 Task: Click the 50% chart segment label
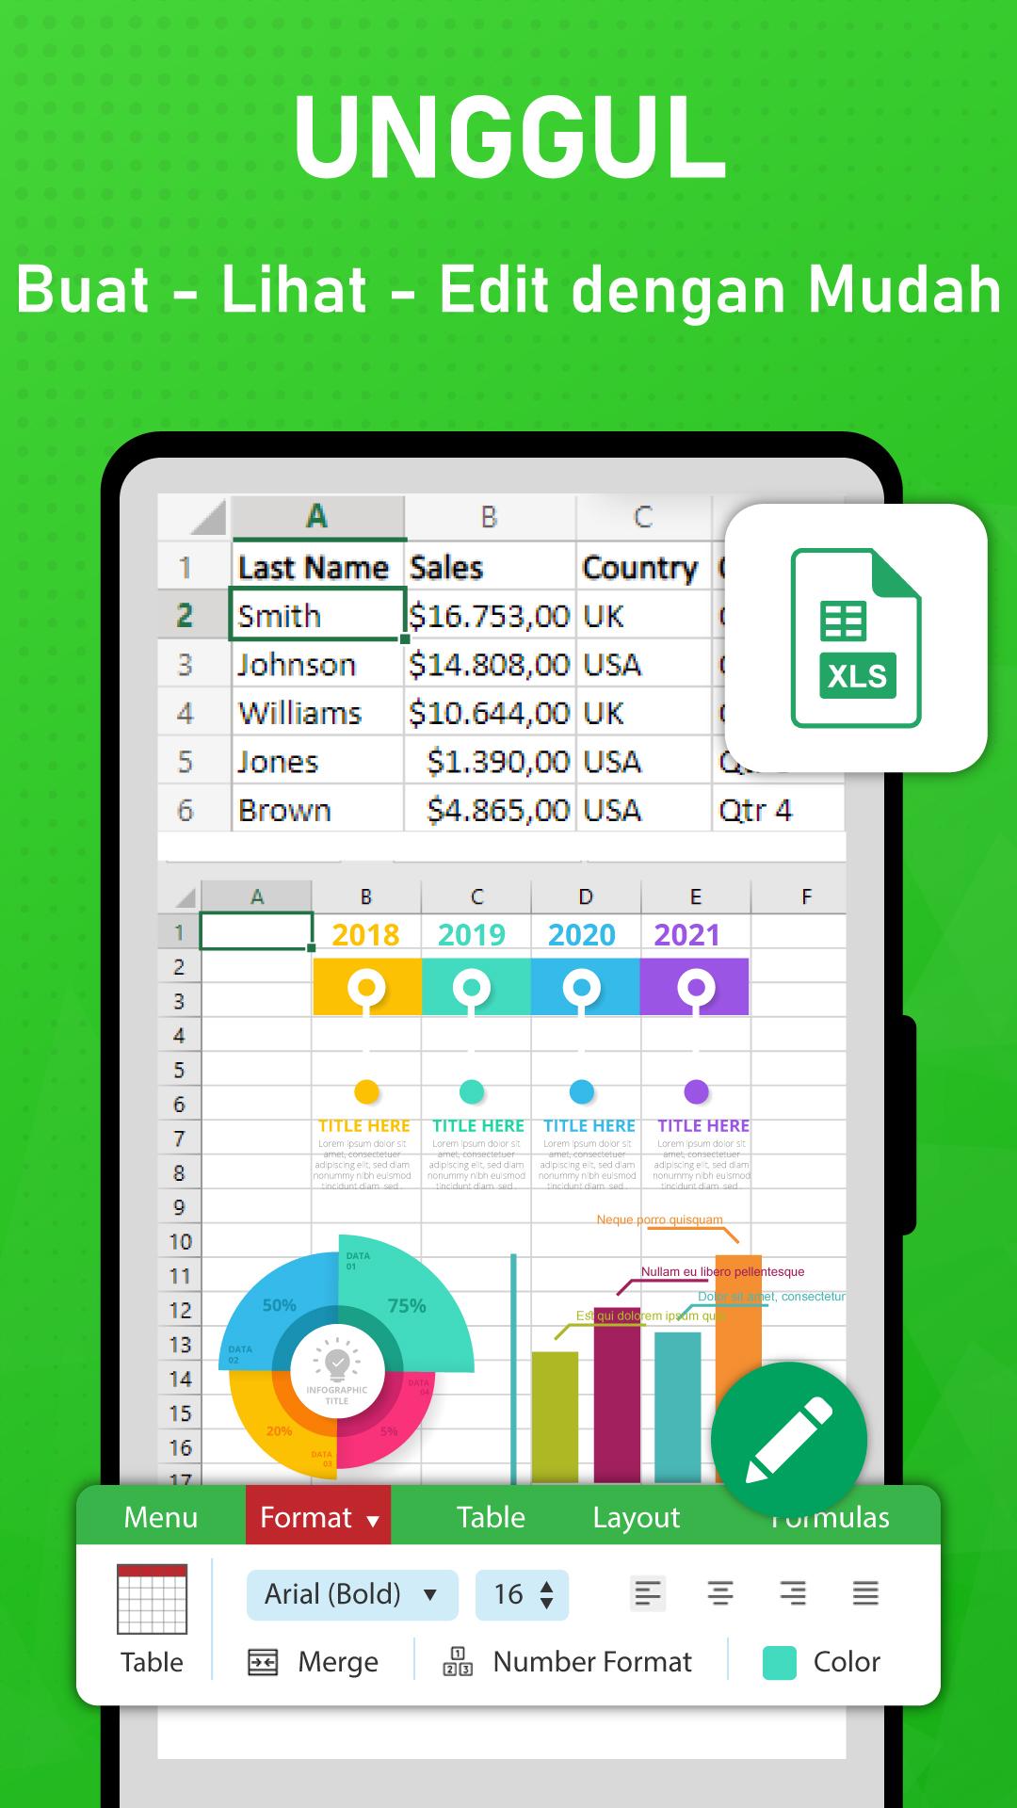pyautogui.click(x=280, y=1305)
